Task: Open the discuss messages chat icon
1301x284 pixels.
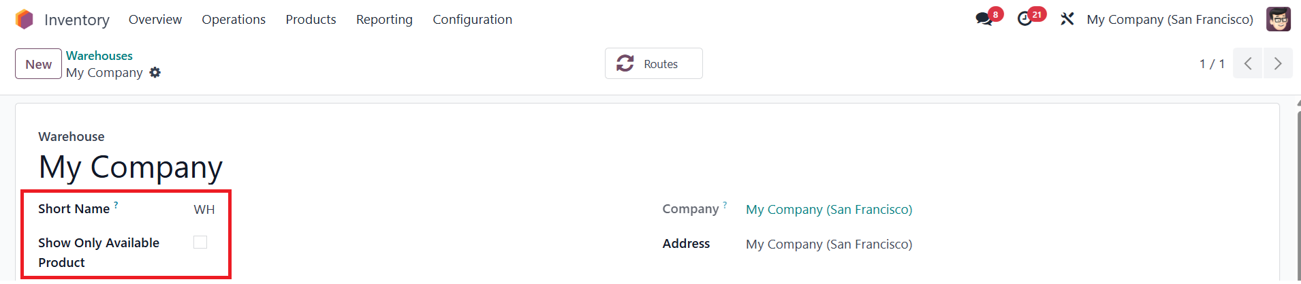Action: click(984, 19)
